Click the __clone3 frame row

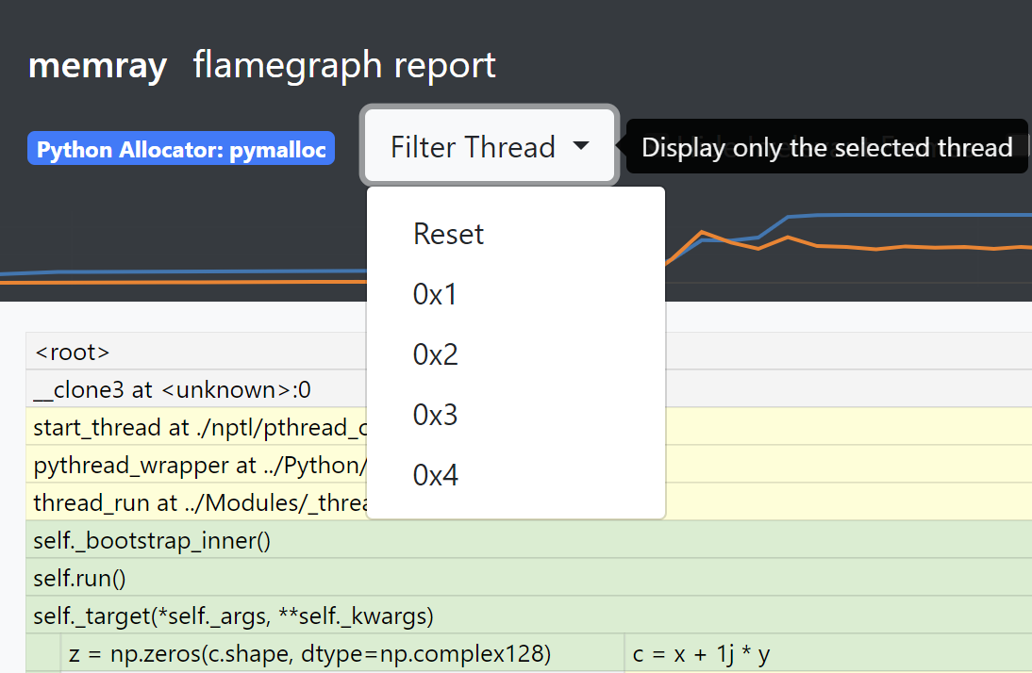[189, 388]
